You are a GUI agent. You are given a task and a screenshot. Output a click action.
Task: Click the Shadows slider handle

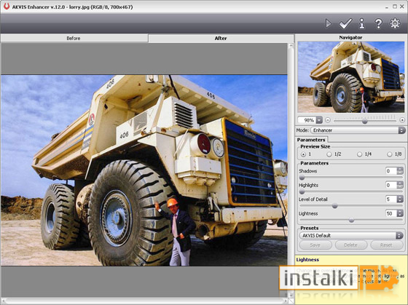(302, 178)
